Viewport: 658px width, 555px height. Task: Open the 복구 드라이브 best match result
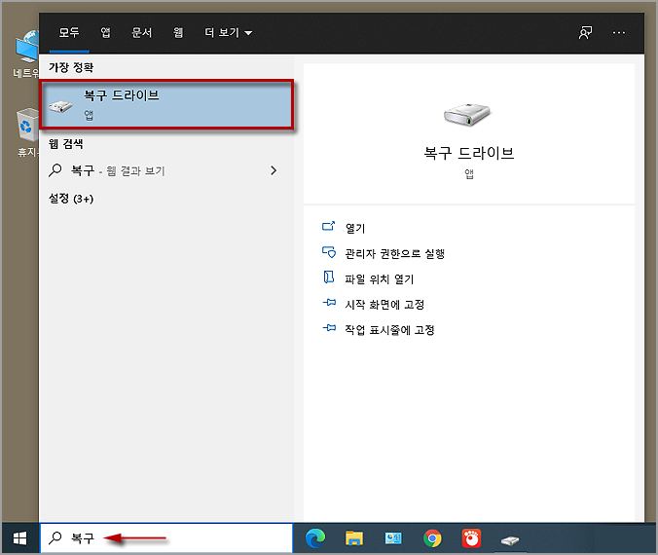166,104
